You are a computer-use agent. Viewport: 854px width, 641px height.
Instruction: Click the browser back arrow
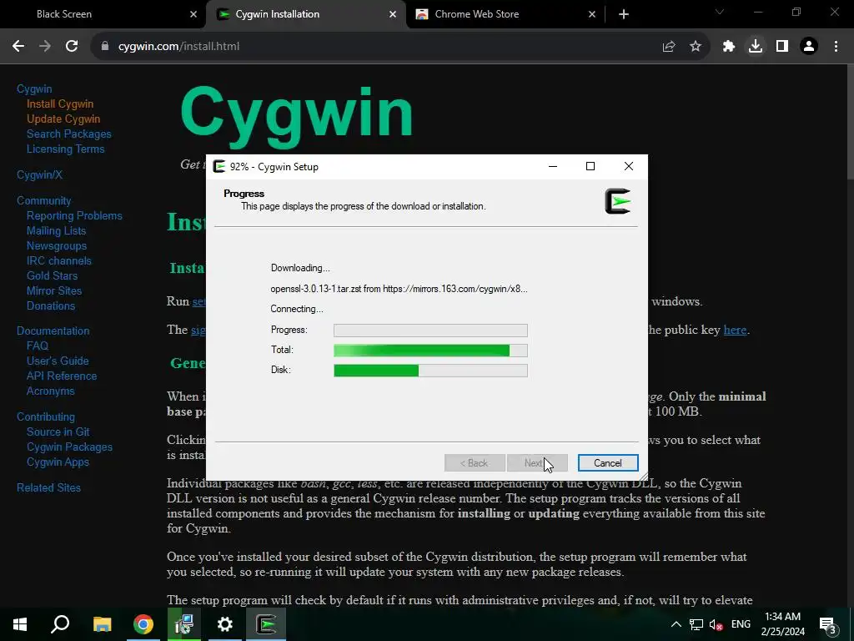(18, 47)
